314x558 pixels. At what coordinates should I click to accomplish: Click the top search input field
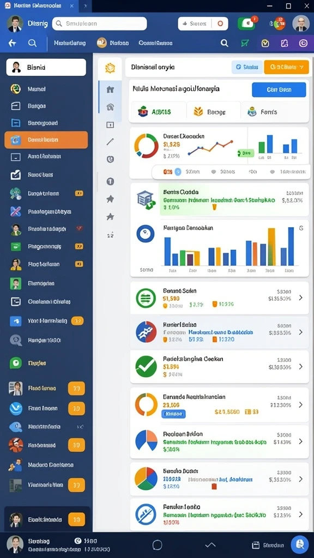tap(99, 23)
